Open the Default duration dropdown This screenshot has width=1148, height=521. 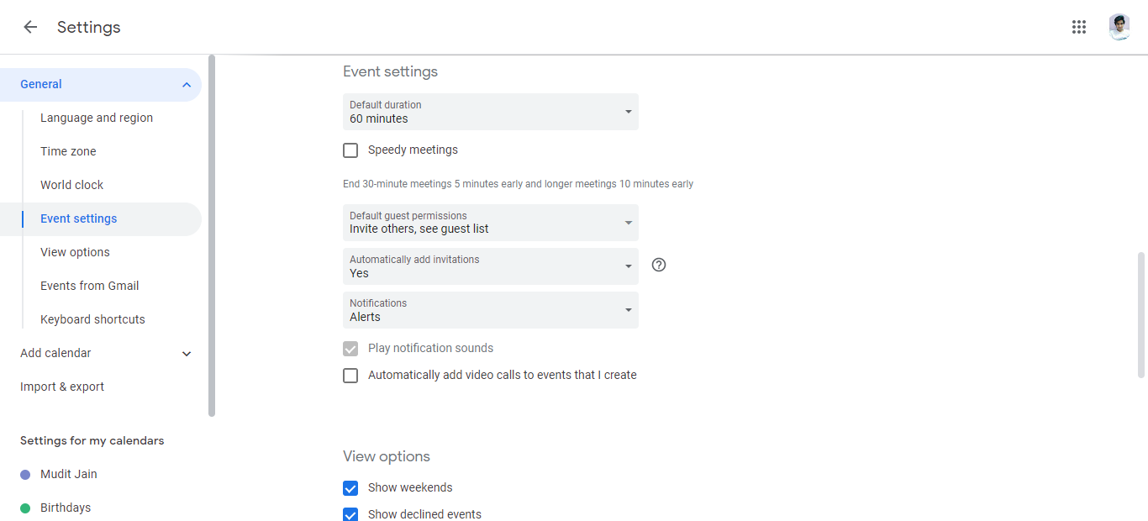491,112
